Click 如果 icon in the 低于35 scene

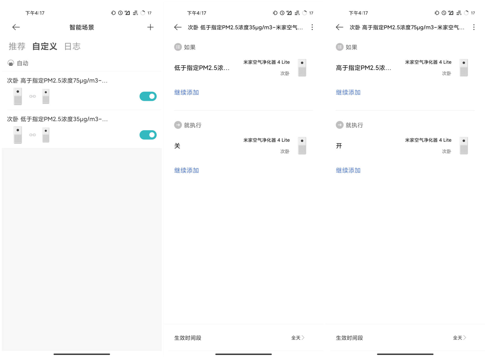[178, 47]
